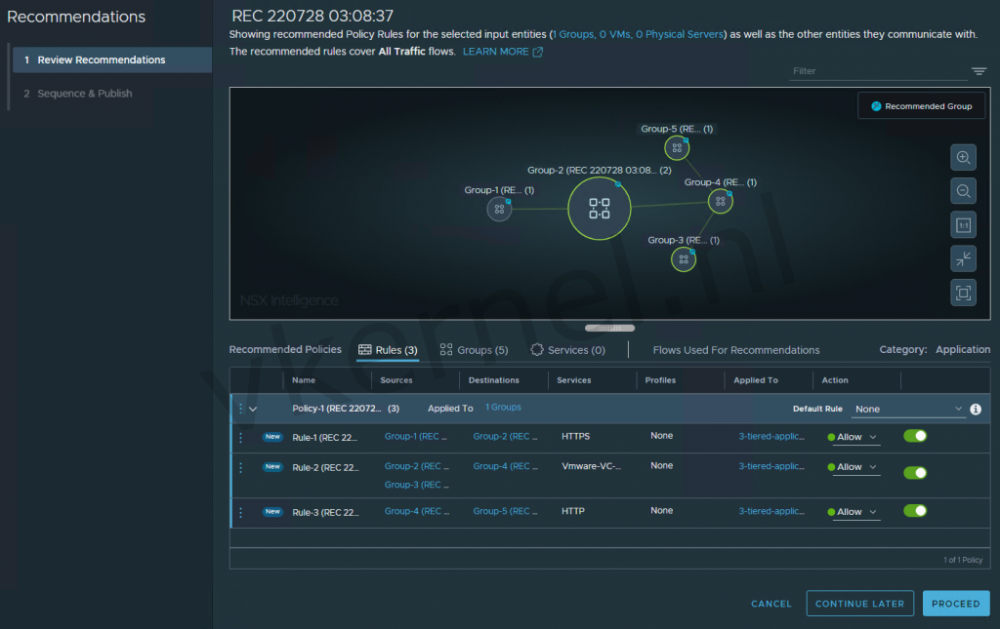Collapse the Policy-1 row using its chevron
This screenshot has height=629, width=1000.
click(253, 409)
